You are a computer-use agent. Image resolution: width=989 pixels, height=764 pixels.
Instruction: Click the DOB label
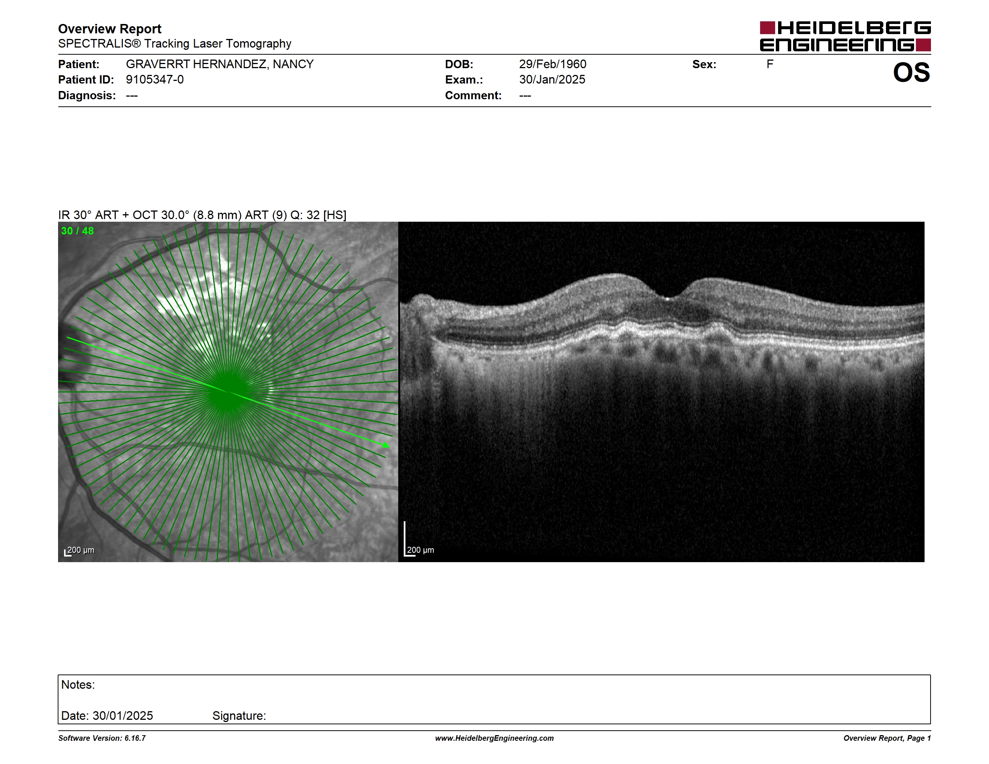tap(459, 64)
